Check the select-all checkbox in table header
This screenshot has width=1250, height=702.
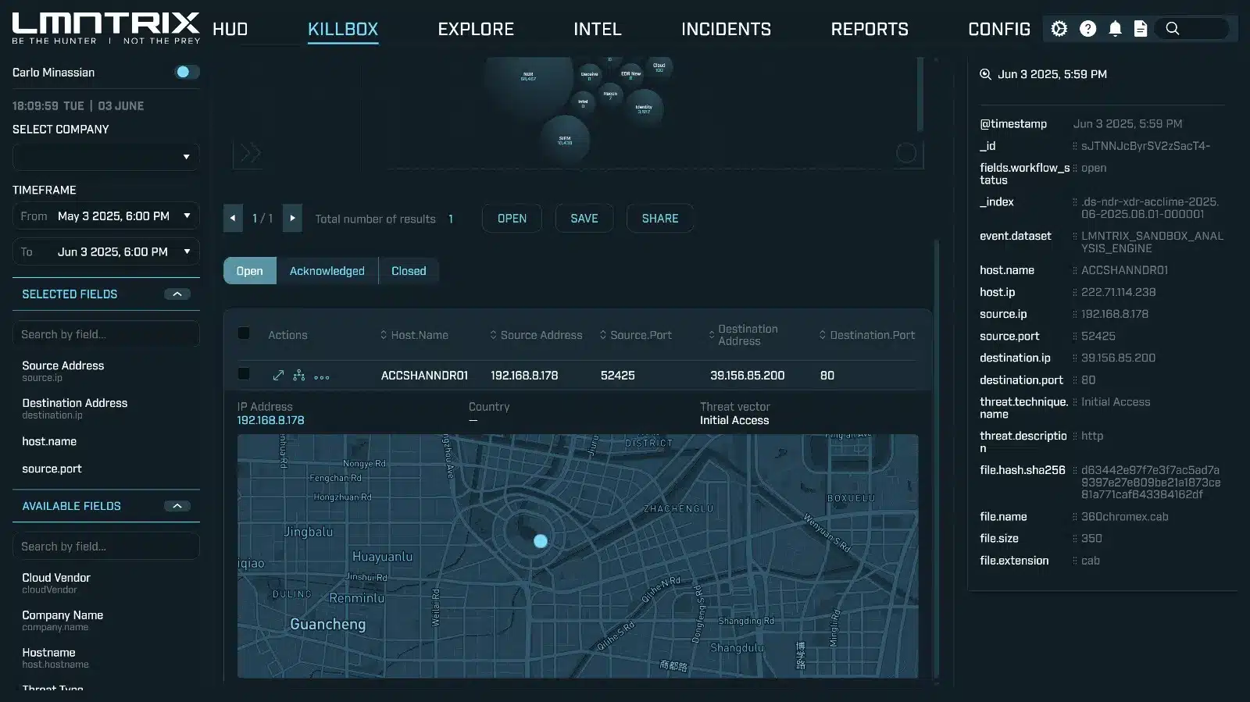tap(244, 333)
